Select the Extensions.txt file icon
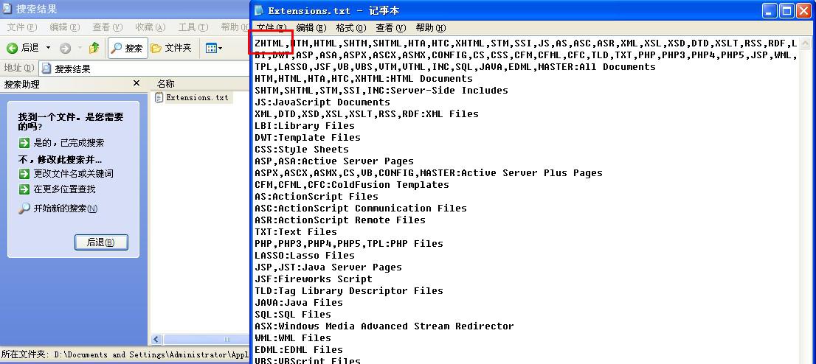The height and width of the screenshot is (364, 816). point(160,98)
